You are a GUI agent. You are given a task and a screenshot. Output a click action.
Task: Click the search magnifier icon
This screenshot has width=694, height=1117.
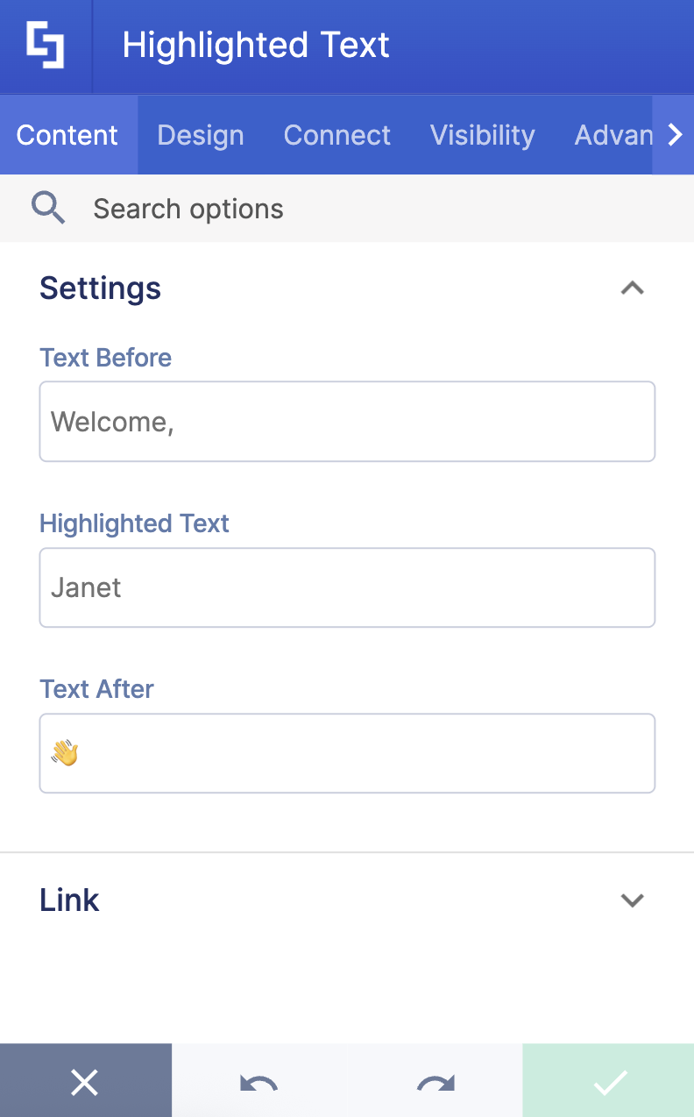[x=48, y=208]
